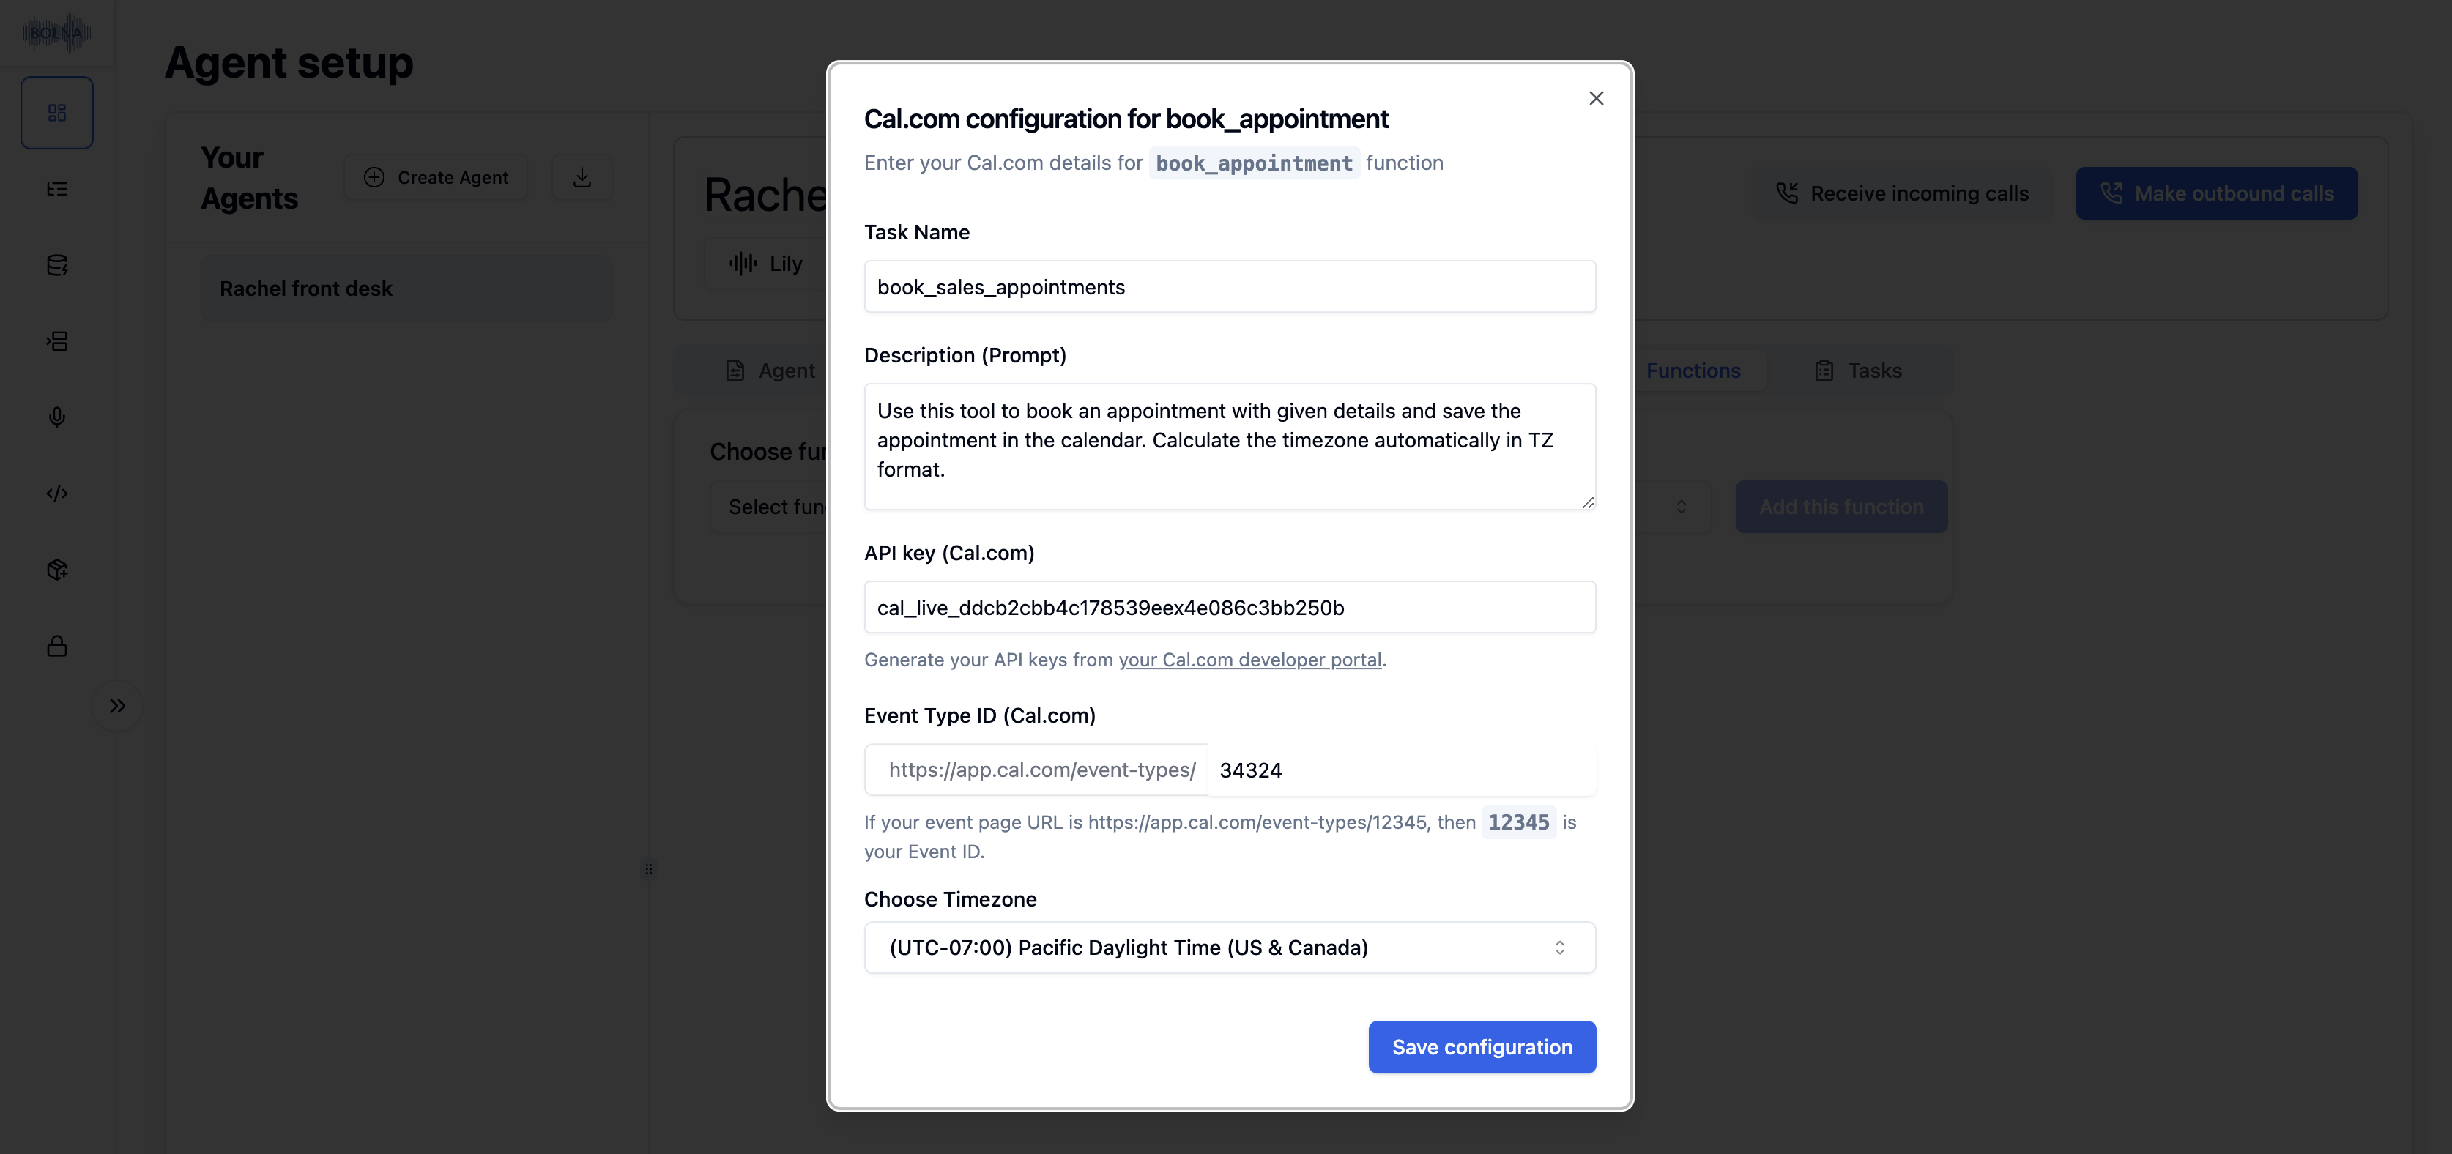The height and width of the screenshot is (1154, 2452).
Task: Expand sidebar with double chevron button
Action: tap(117, 706)
